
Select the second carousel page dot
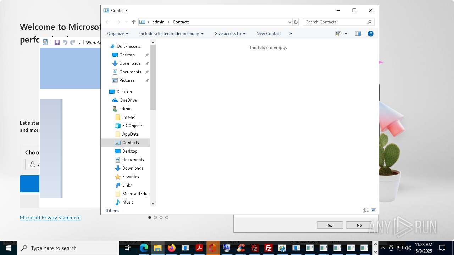click(155, 217)
